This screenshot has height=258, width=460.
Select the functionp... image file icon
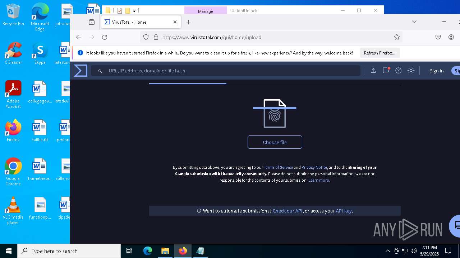(x=40, y=208)
